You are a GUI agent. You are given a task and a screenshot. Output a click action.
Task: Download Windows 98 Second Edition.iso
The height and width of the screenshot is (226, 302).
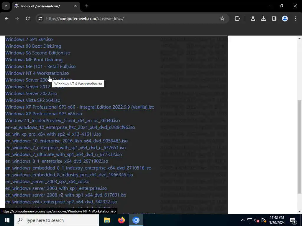coord(38,53)
